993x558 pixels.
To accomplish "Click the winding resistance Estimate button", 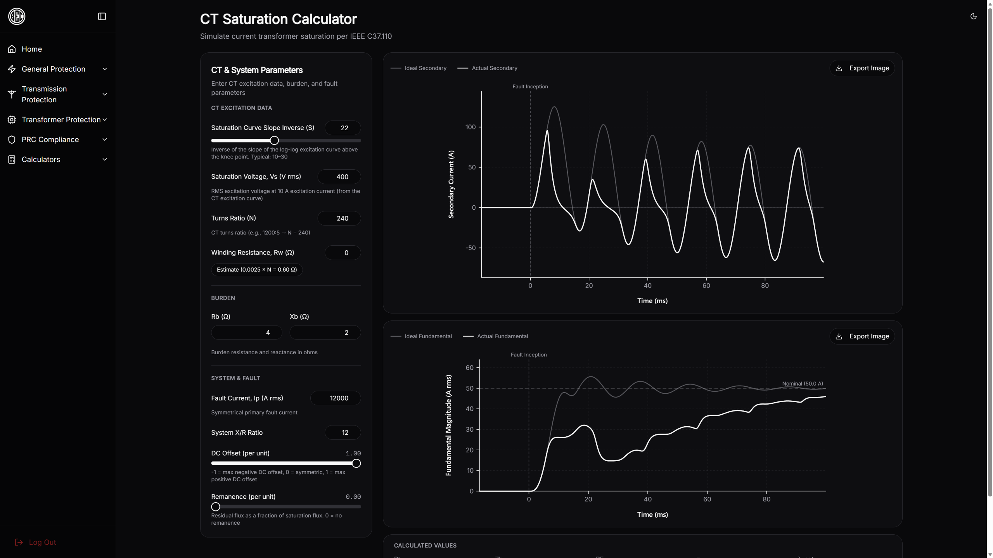I will click(x=256, y=270).
